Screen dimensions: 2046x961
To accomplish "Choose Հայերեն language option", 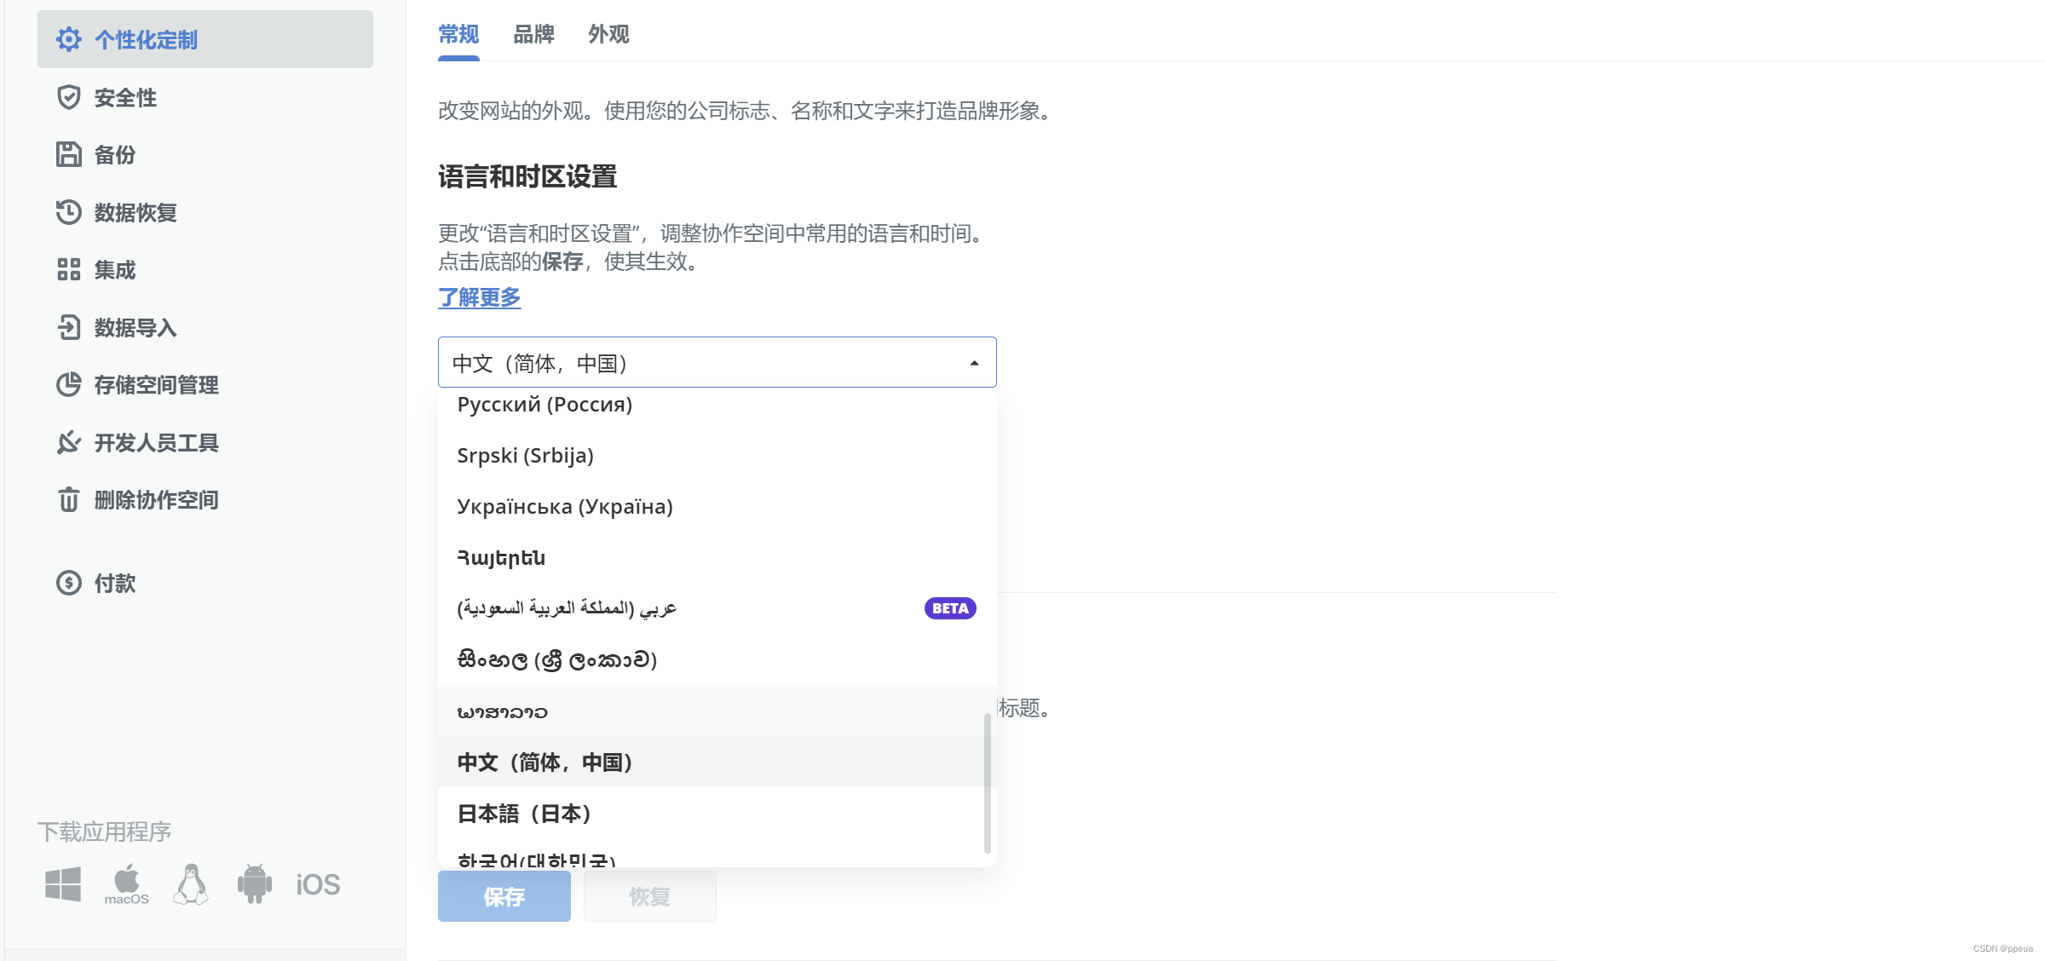I will coord(717,557).
